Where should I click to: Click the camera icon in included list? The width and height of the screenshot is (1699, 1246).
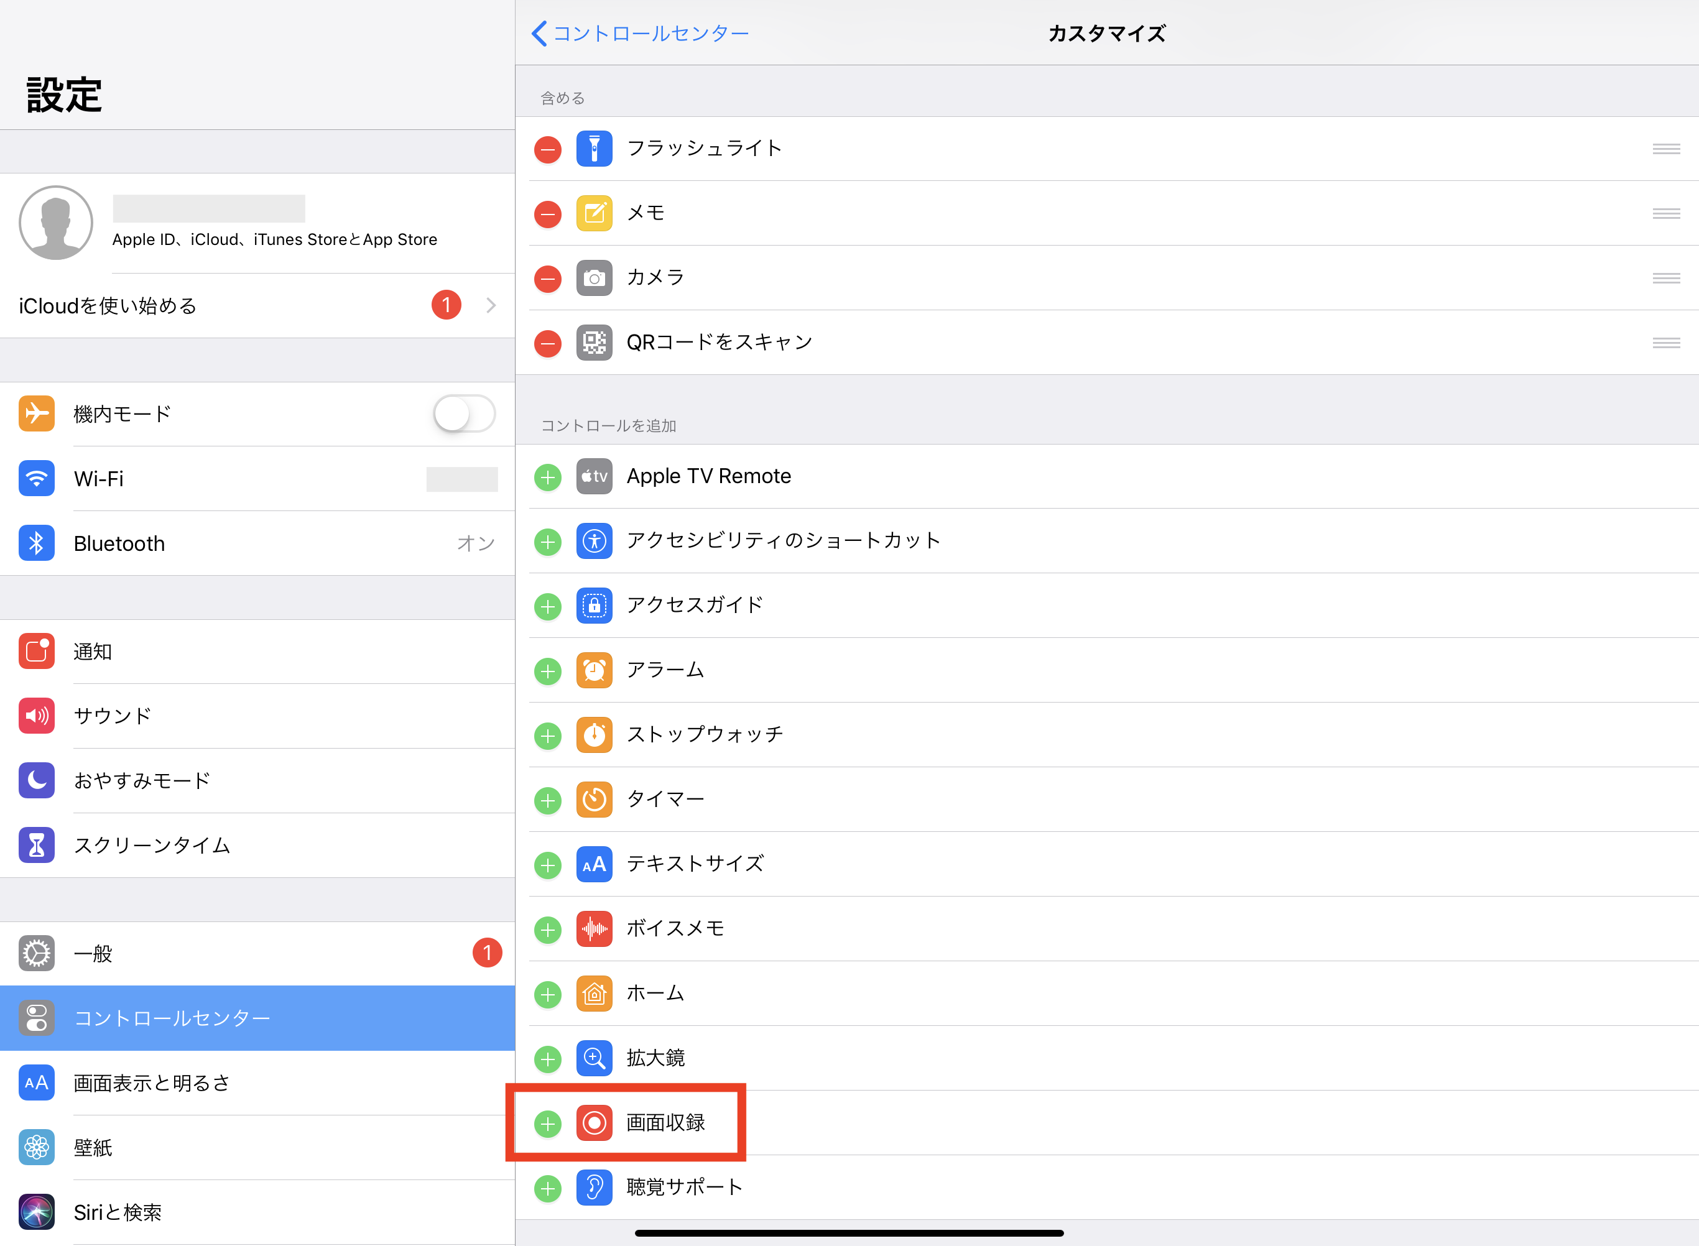coord(595,279)
